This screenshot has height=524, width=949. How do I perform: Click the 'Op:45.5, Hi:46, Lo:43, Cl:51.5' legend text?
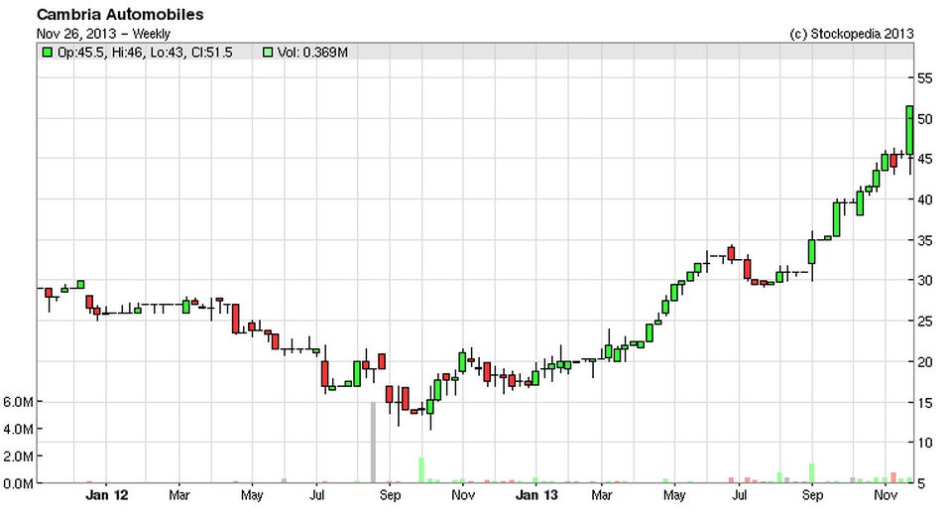pos(145,53)
